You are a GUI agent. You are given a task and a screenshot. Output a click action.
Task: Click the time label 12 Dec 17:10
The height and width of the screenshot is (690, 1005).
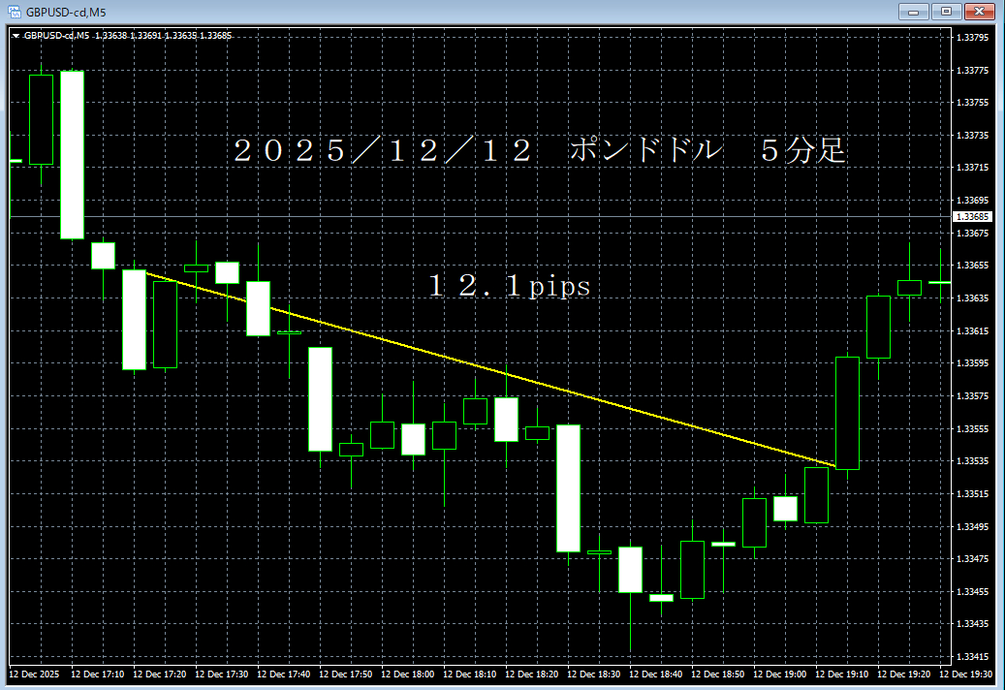pyautogui.click(x=98, y=674)
